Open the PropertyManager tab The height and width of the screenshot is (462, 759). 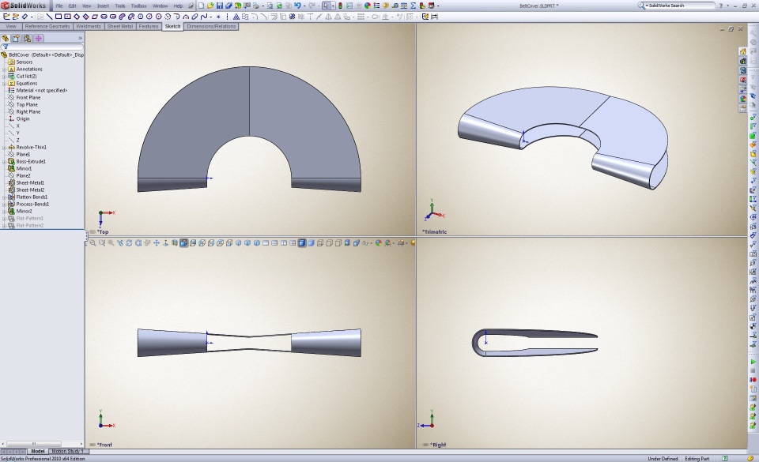[x=16, y=38]
